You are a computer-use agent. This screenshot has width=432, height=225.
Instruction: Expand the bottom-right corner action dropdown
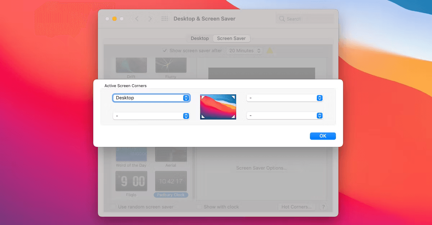(x=284, y=116)
